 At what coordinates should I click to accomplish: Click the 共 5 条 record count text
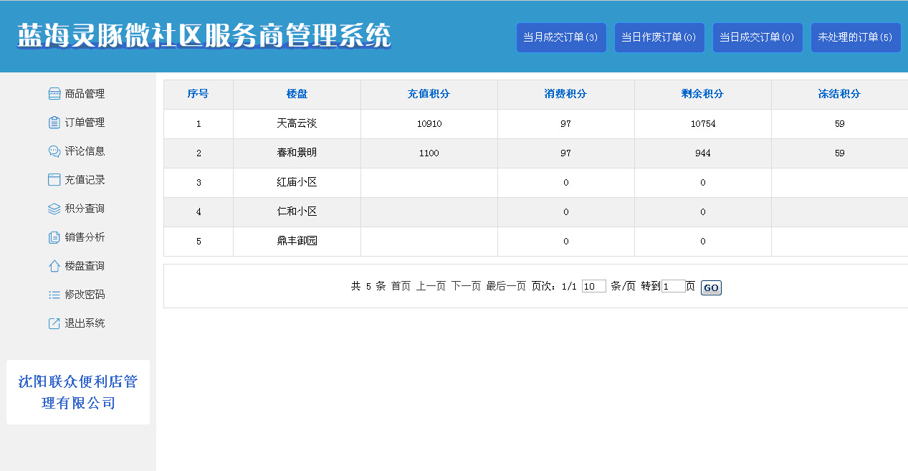point(368,286)
